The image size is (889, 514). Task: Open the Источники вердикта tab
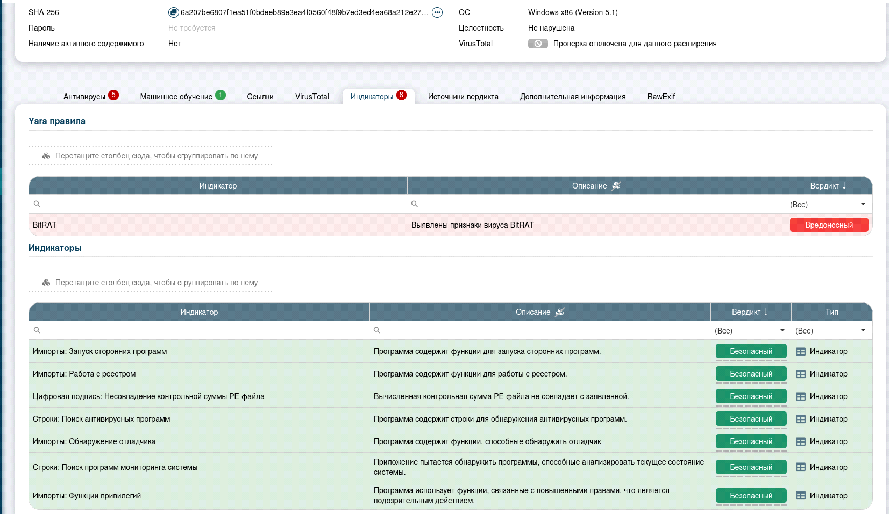tap(463, 97)
